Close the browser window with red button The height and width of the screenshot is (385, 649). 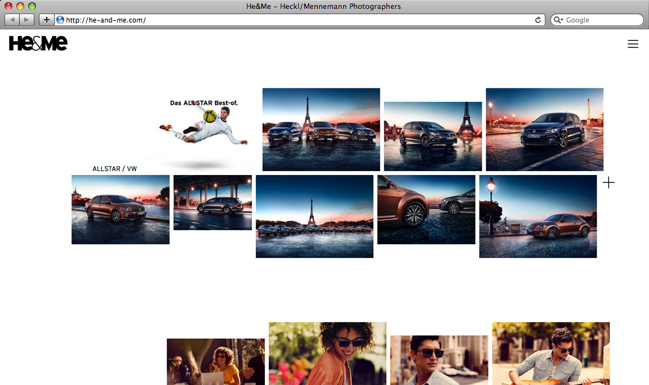pos(8,6)
